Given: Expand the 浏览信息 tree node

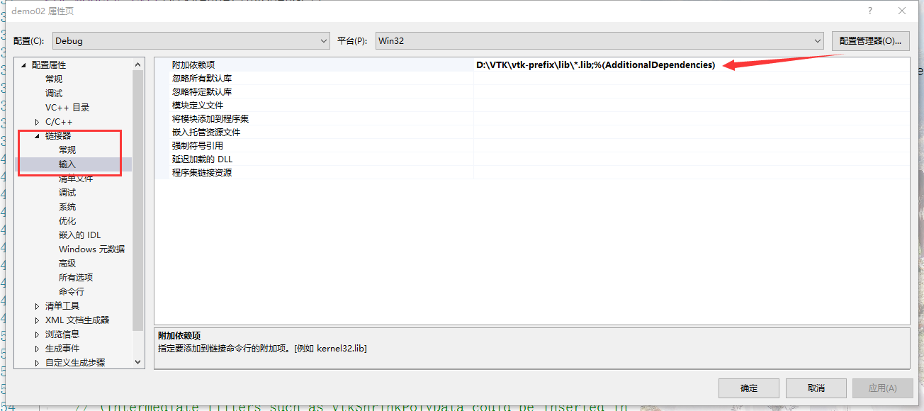Looking at the screenshot, I should click(x=36, y=334).
